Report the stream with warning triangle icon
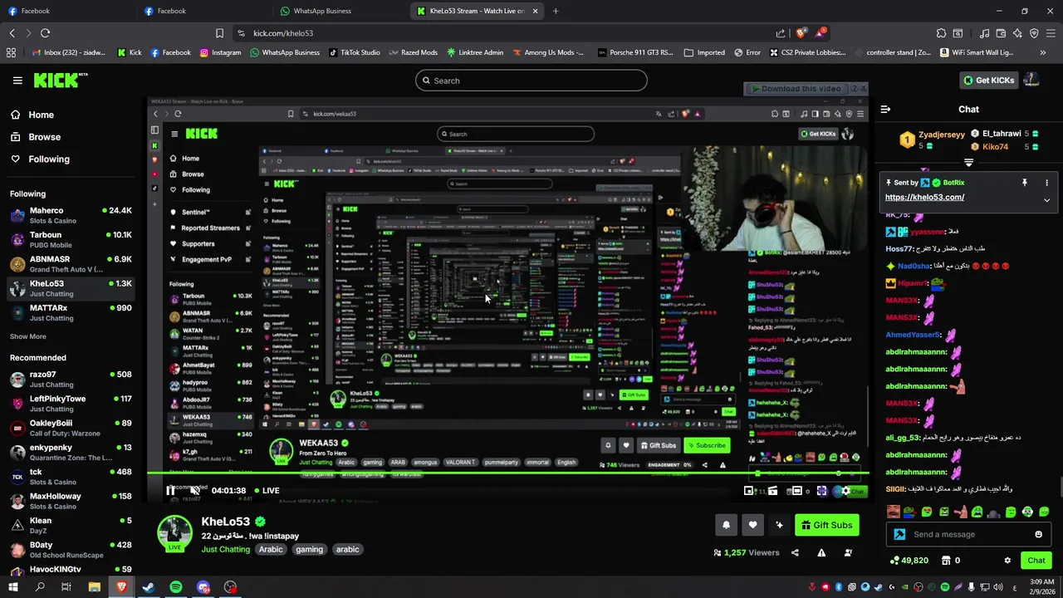The height and width of the screenshot is (598, 1063). click(821, 552)
